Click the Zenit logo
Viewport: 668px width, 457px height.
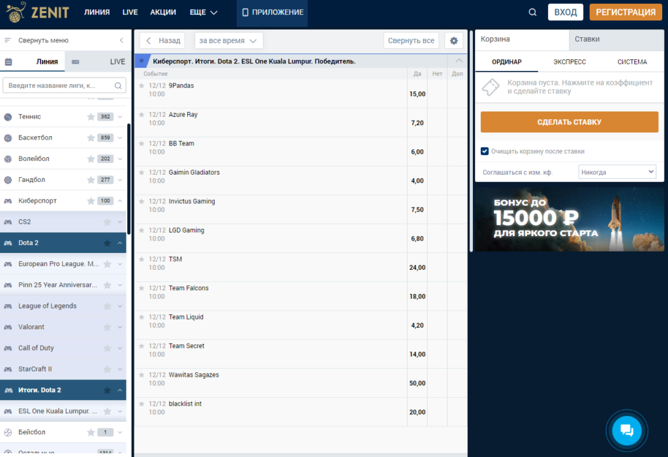37,12
